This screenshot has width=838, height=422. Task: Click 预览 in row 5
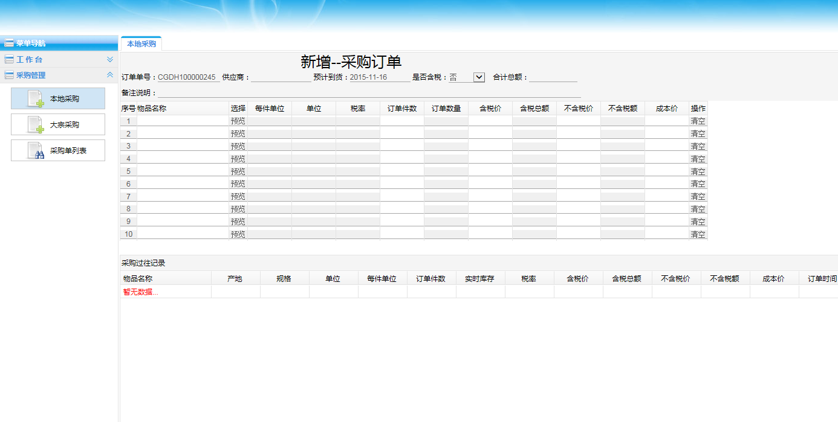click(238, 171)
